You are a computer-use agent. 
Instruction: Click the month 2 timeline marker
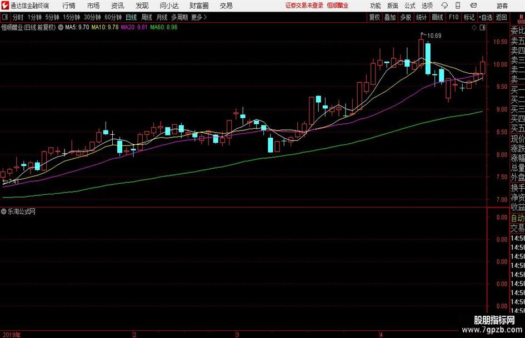click(x=134, y=335)
